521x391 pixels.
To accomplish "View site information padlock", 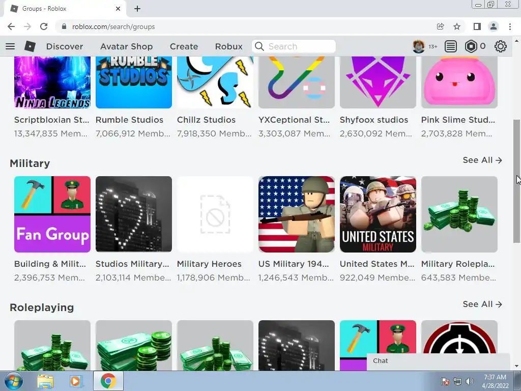I will [x=64, y=26].
